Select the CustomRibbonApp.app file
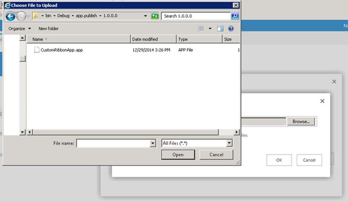The image size is (348, 202). (62, 50)
